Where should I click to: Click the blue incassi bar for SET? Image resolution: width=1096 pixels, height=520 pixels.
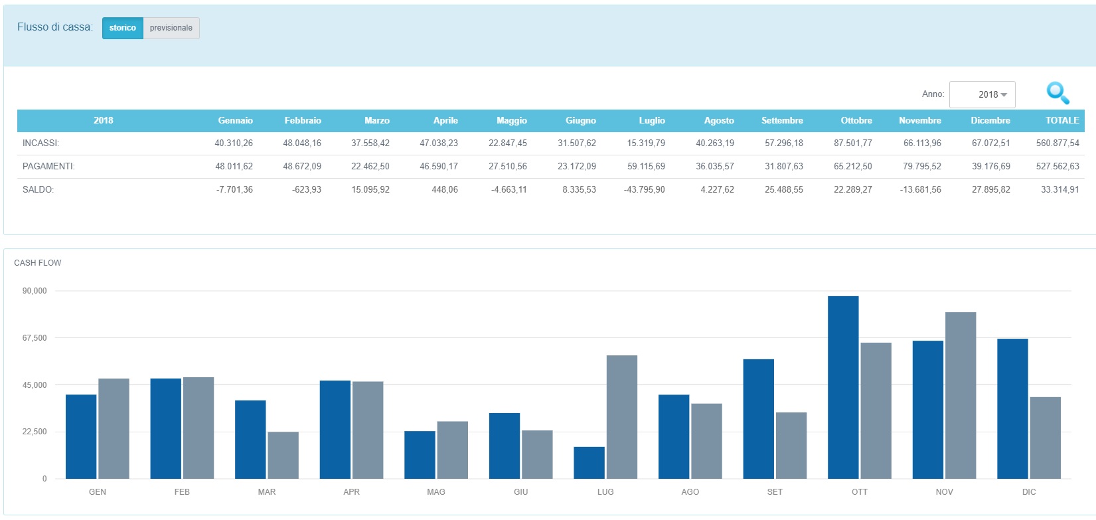point(758,418)
